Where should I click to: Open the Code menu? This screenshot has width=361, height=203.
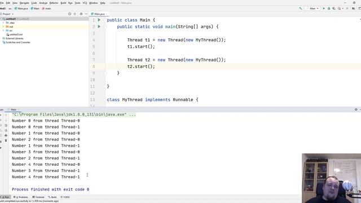point(34,3)
